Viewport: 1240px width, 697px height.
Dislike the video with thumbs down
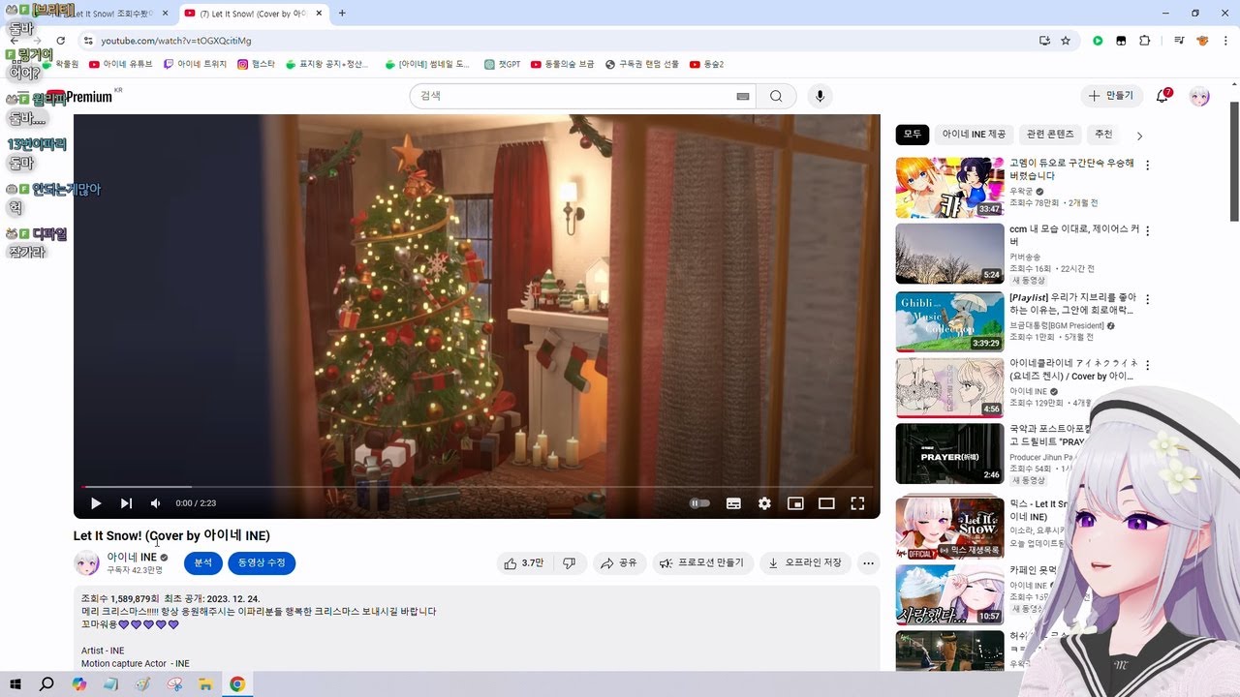click(x=570, y=562)
